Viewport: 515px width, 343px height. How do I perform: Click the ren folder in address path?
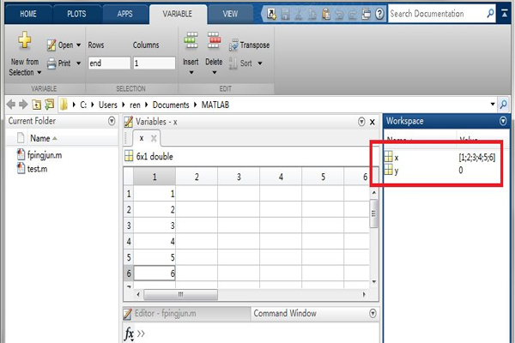pyautogui.click(x=135, y=105)
